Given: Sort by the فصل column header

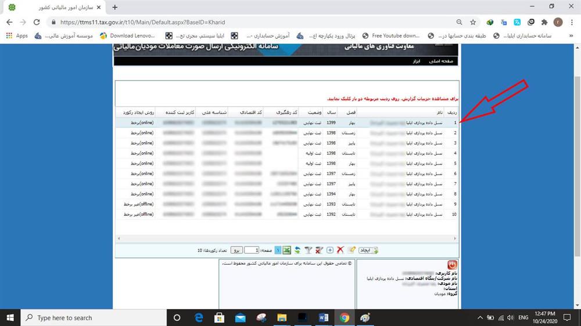Looking at the screenshot, I should tap(347, 112).
